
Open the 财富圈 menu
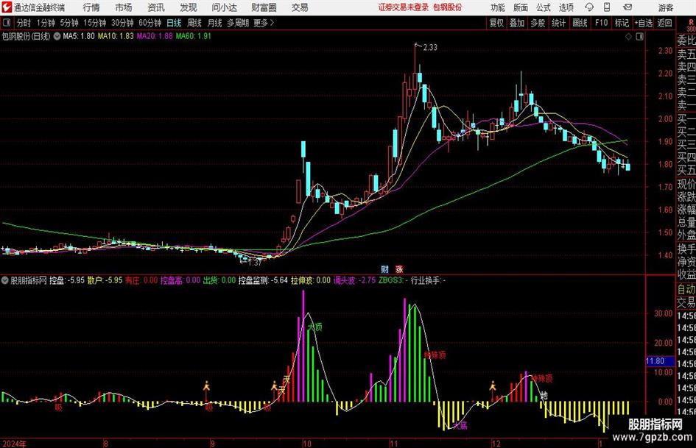click(x=264, y=7)
